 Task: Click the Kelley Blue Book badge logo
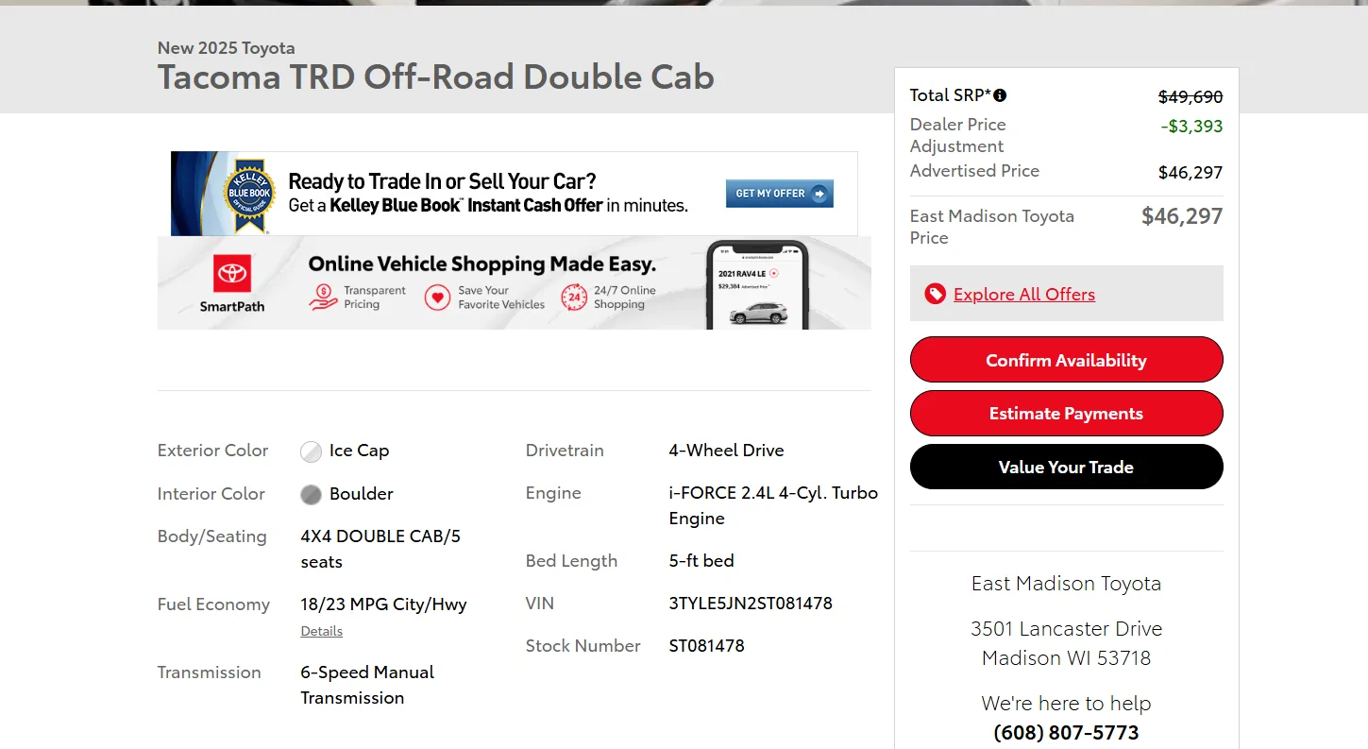click(x=249, y=195)
